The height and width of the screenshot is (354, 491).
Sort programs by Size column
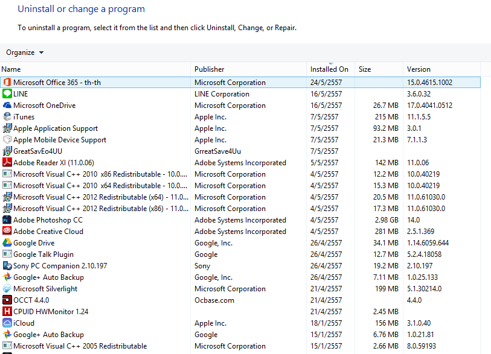pyautogui.click(x=365, y=69)
